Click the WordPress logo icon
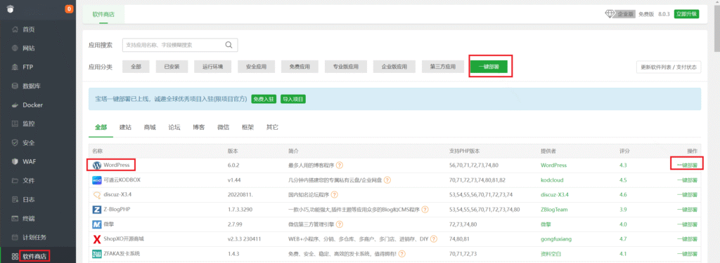This screenshot has width=720, height=263. click(96, 165)
